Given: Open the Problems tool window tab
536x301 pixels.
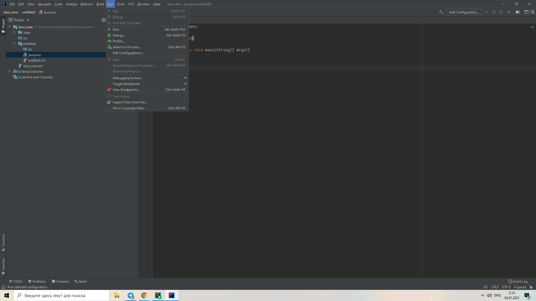Looking at the screenshot, I should click(x=37, y=281).
